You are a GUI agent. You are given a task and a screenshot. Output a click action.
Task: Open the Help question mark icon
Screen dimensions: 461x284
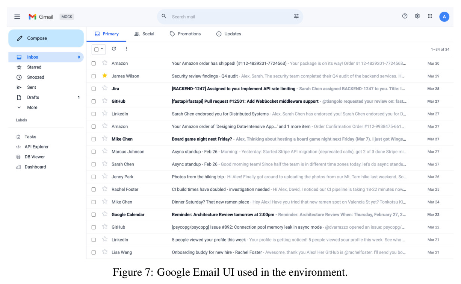click(x=405, y=16)
